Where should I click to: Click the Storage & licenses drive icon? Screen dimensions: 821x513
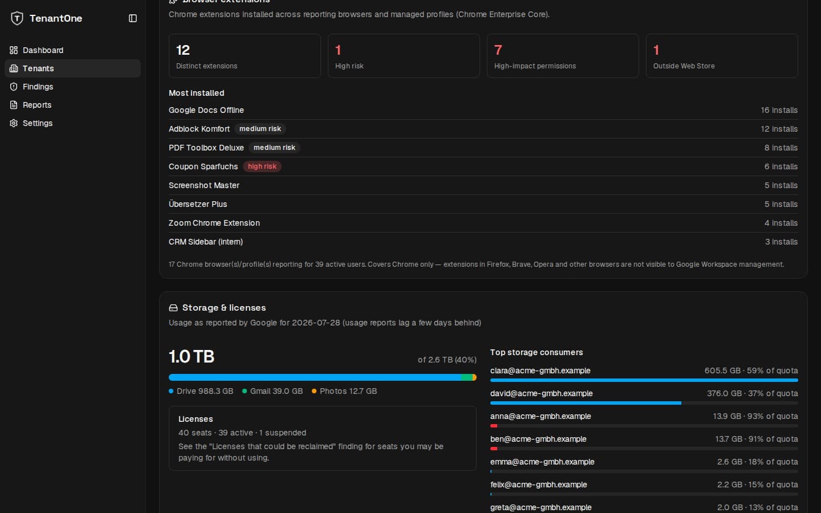tap(173, 308)
